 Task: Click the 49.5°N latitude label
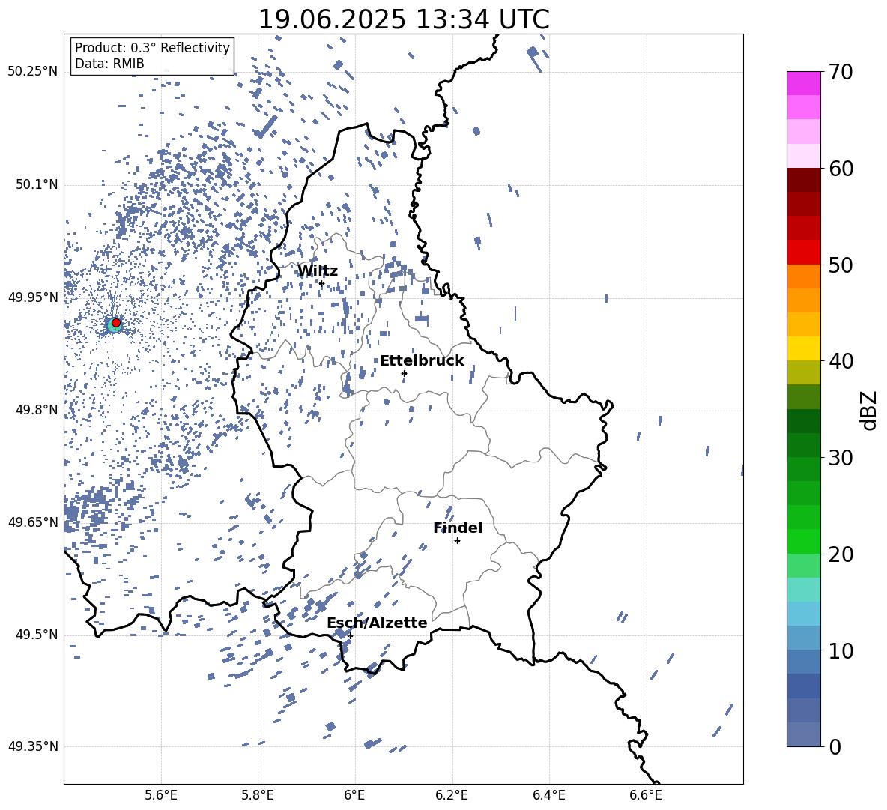point(37,635)
